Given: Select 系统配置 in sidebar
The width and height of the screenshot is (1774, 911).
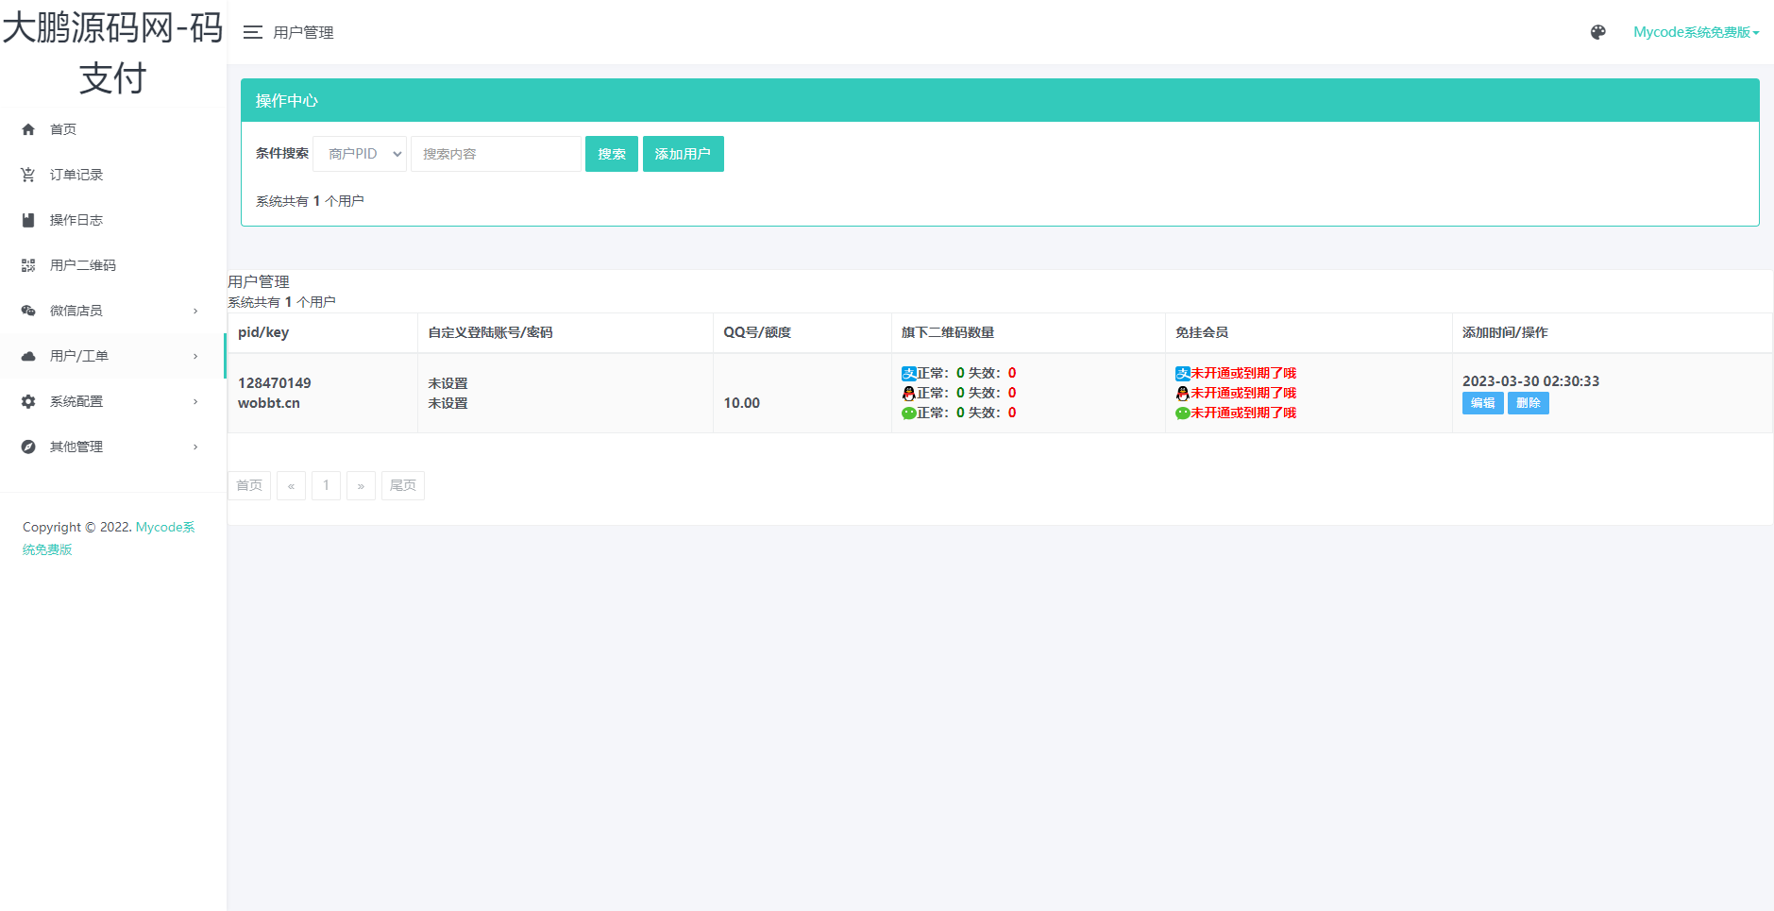Looking at the screenshot, I should pos(76,401).
